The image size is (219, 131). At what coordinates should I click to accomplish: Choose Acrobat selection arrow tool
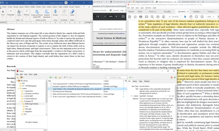[x=185, y=17]
